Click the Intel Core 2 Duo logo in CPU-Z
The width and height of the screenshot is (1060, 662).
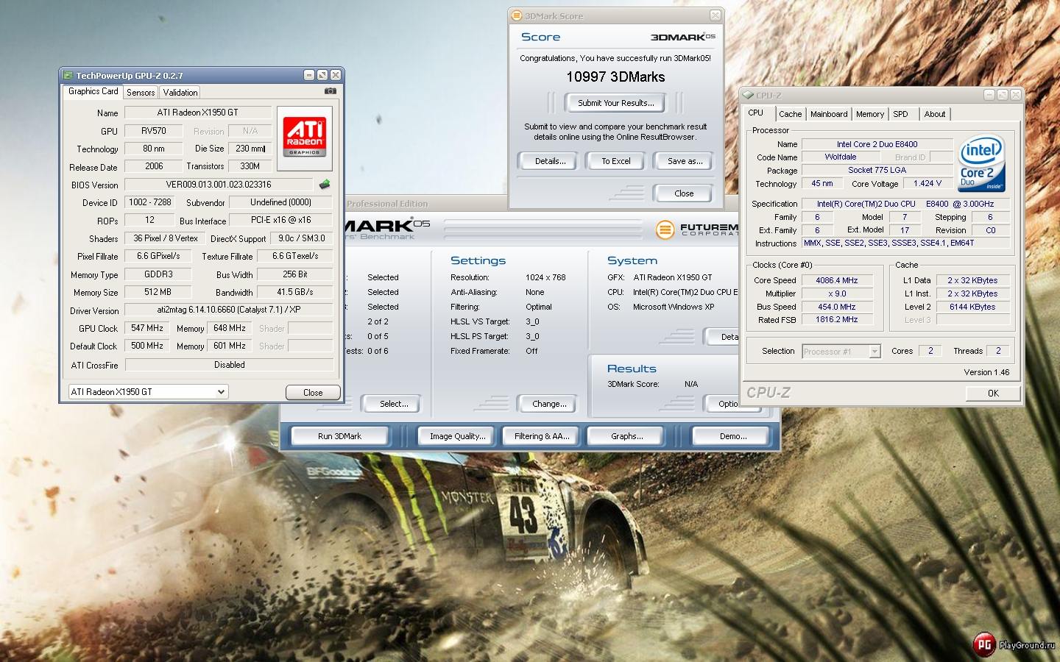[981, 164]
